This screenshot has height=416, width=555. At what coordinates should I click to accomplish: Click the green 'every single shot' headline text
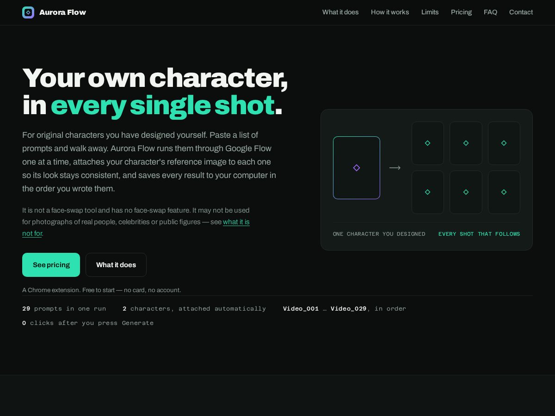click(x=163, y=106)
